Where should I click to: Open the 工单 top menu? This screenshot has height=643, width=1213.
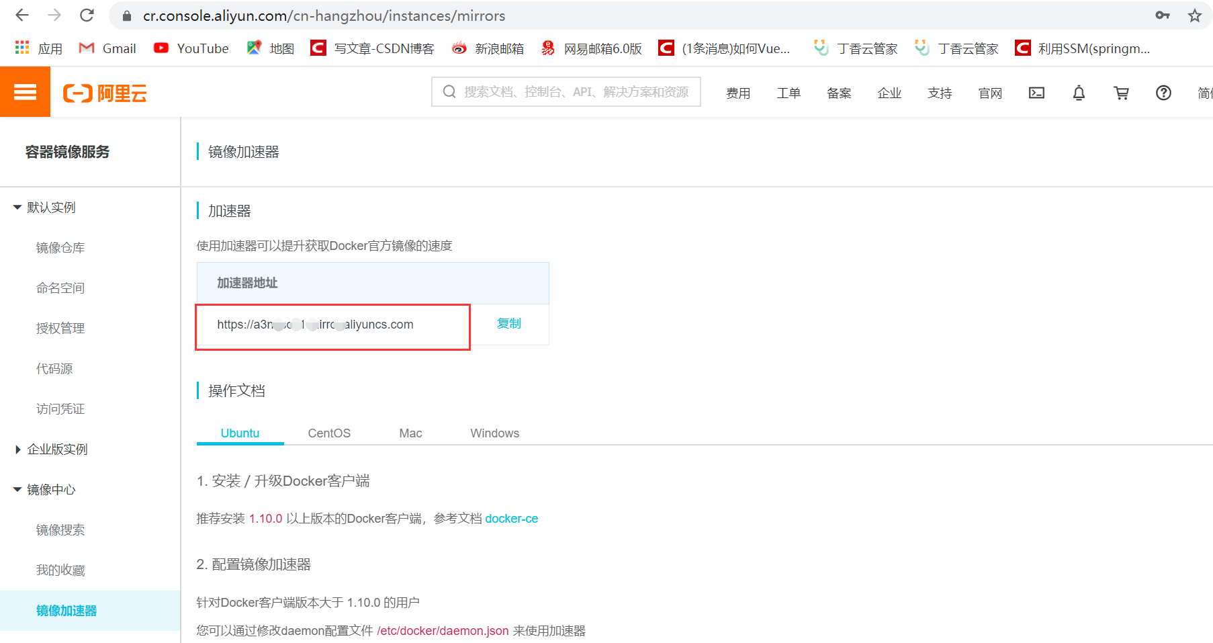click(x=789, y=93)
